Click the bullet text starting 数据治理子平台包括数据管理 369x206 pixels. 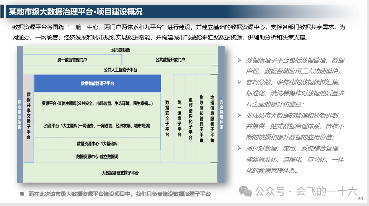click(x=295, y=66)
